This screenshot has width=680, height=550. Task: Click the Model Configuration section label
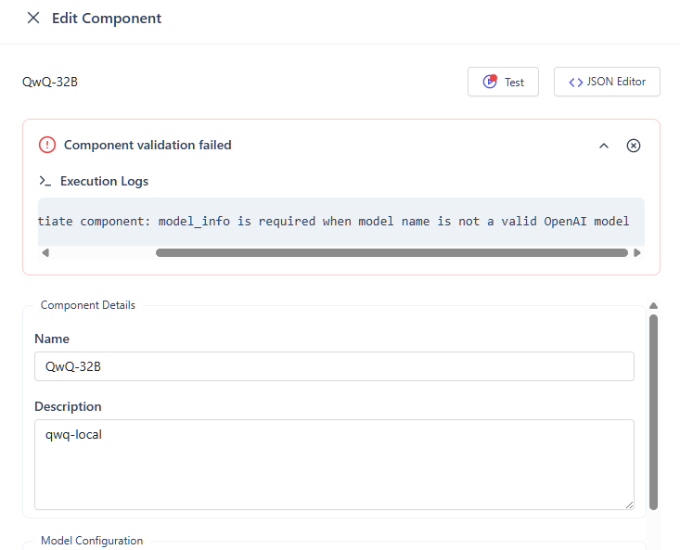(x=92, y=541)
